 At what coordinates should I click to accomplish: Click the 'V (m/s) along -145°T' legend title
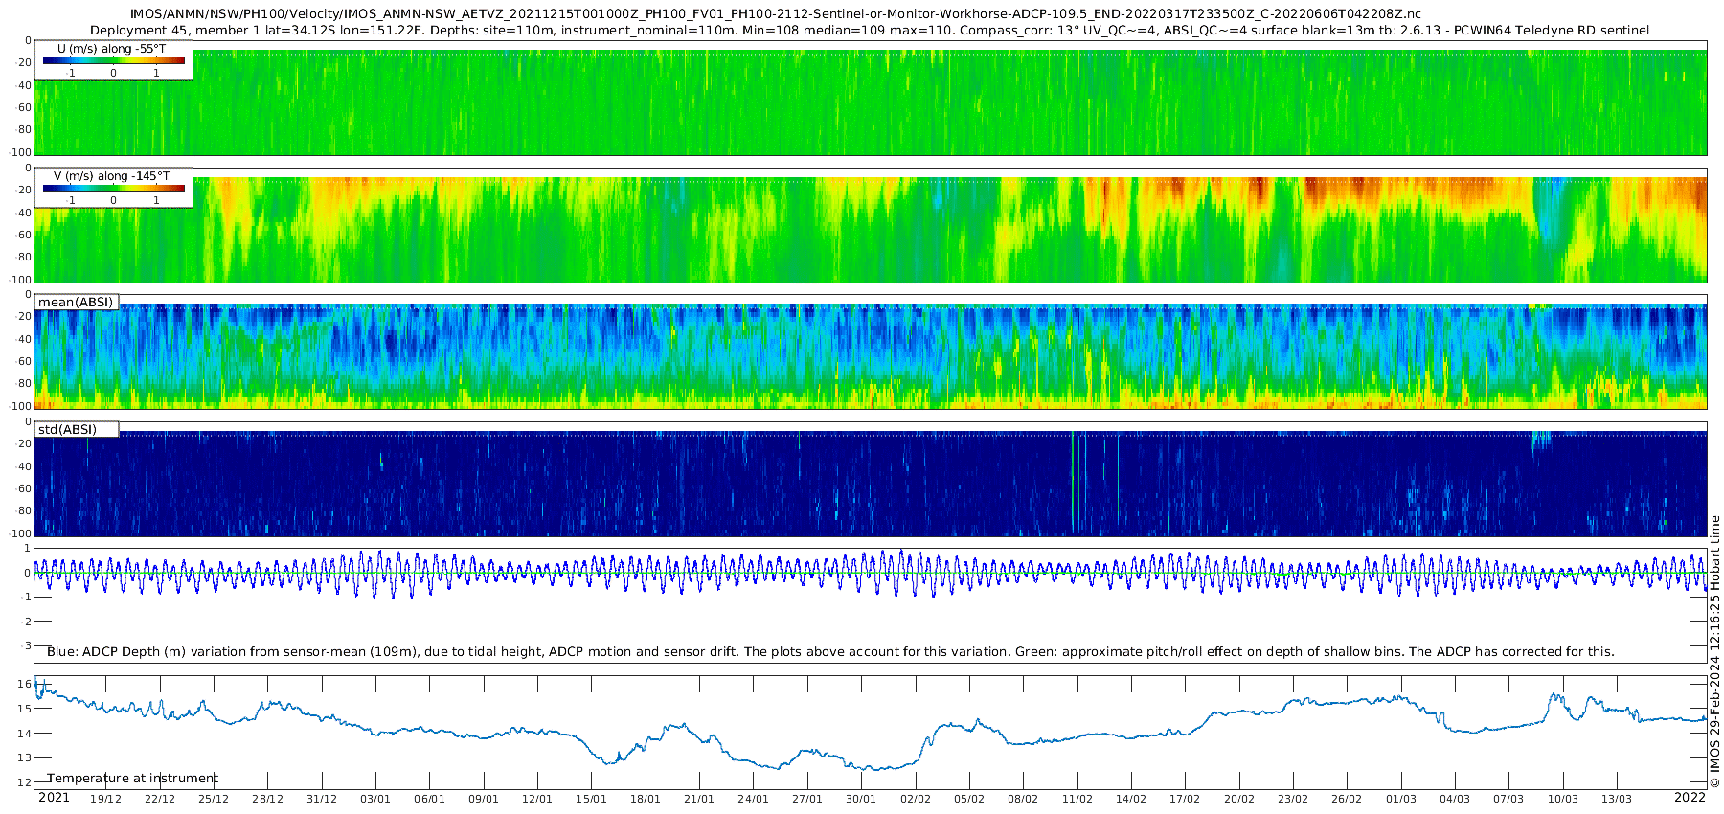click(x=112, y=175)
